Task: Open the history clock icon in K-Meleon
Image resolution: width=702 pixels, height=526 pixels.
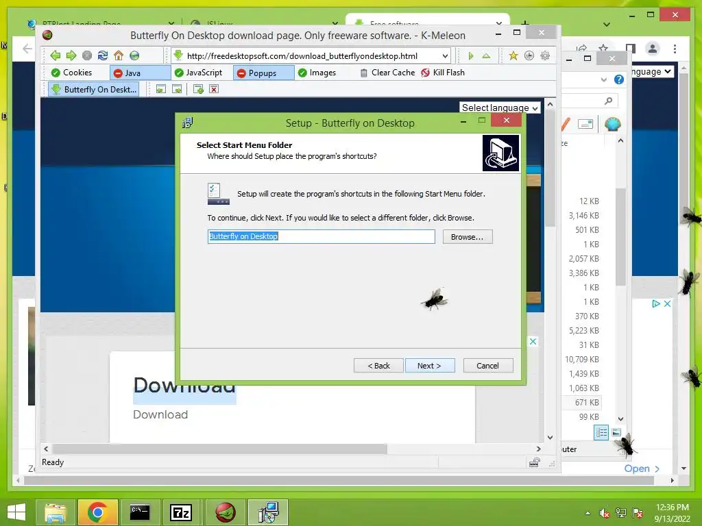Action: point(529,55)
